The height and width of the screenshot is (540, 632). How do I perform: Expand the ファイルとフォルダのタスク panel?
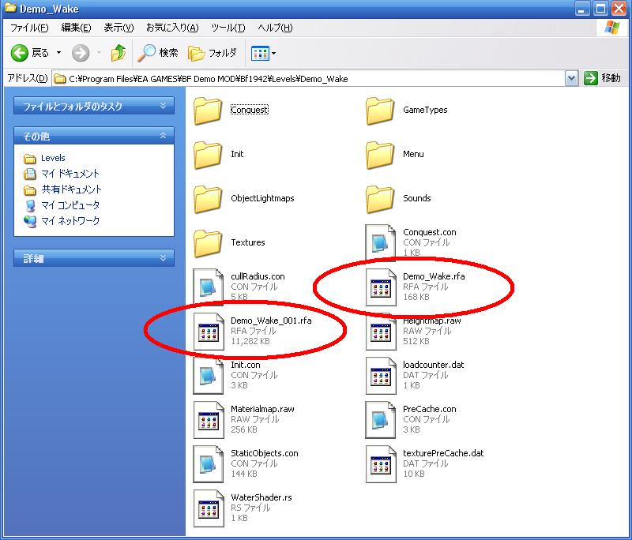[94, 106]
